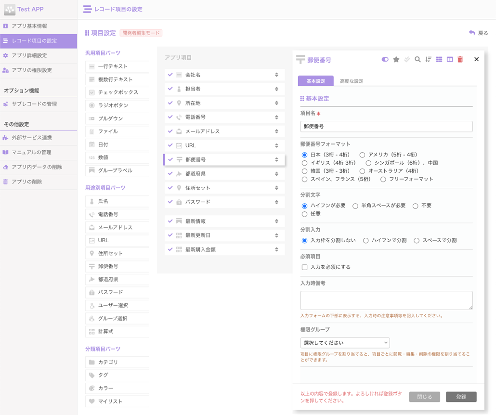Click the sort icon in 郵便番号 header
This screenshot has width=496, height=415.
428,60
